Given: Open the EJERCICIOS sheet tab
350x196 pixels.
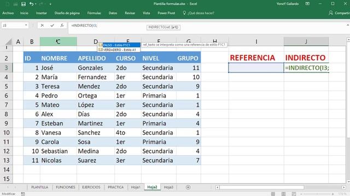Looking at the screenshot, I should (91, 187).
